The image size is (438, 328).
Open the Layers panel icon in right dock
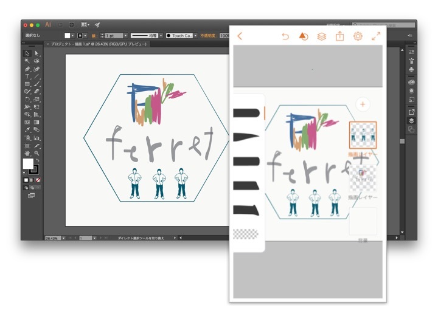click(411, 121)
